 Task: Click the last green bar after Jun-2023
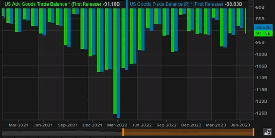point(245,21)
